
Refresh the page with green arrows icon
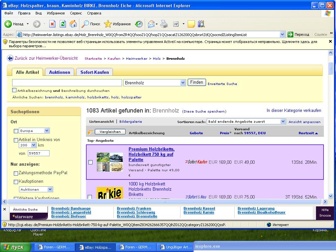(x=63, y=24)
